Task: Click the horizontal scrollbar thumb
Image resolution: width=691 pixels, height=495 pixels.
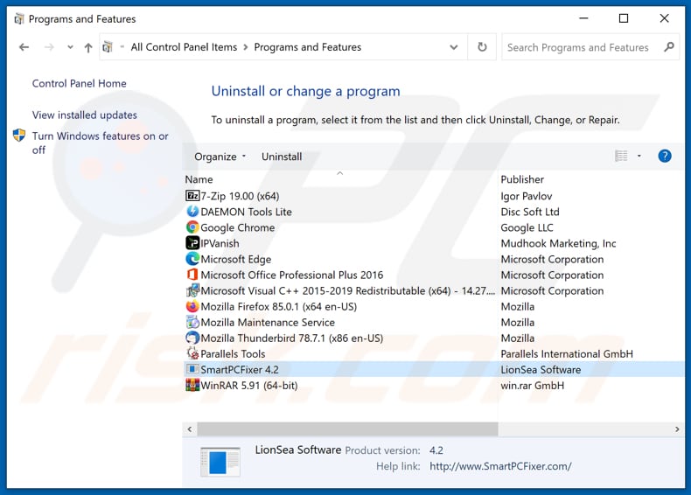Action: (347, 429)
